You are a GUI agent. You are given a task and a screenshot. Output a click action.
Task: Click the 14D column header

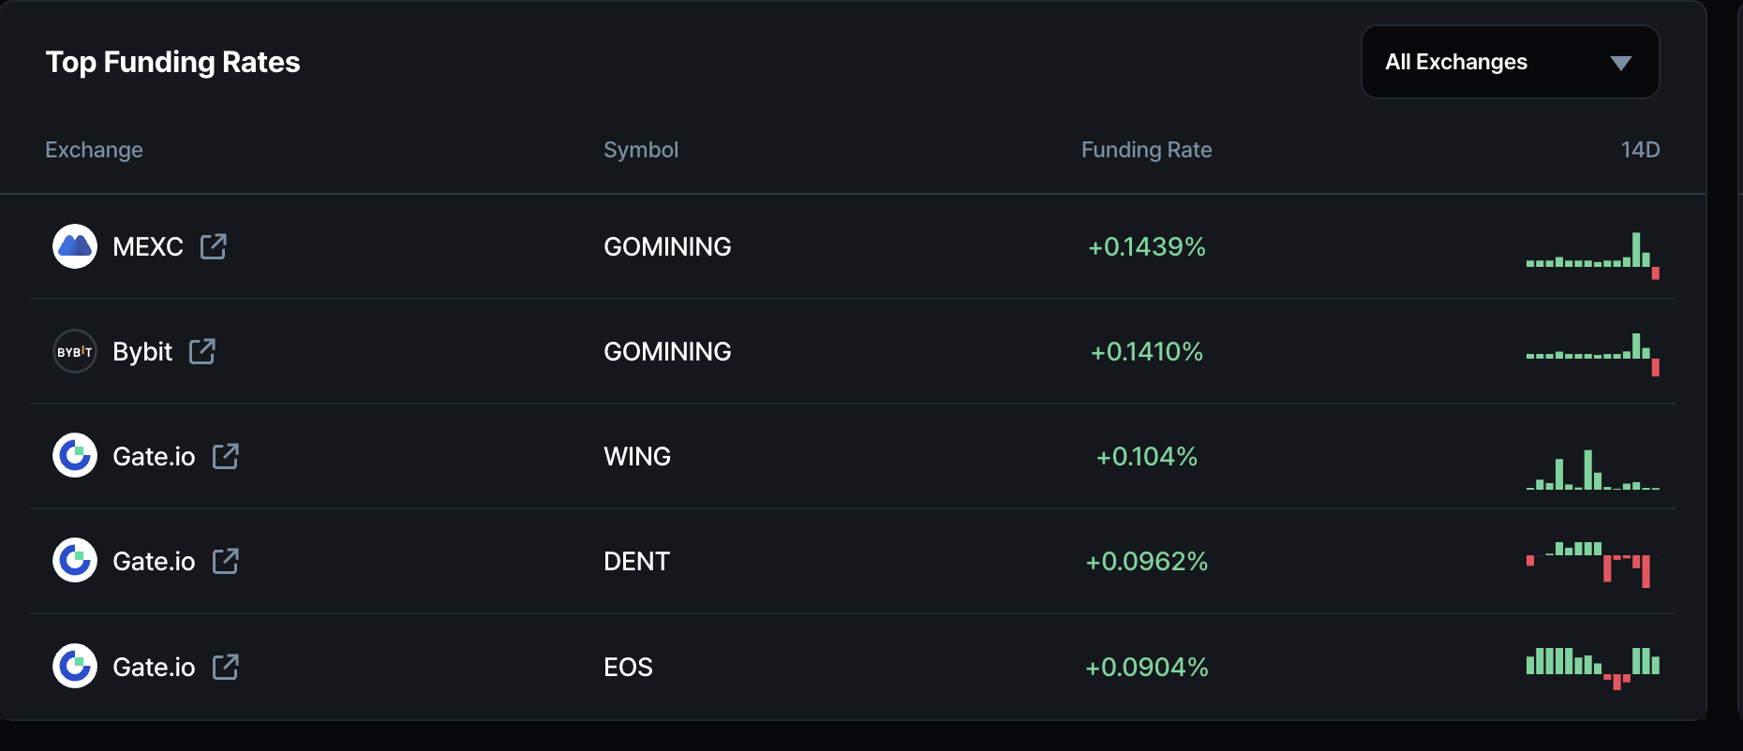click(x=1640, y=150)
